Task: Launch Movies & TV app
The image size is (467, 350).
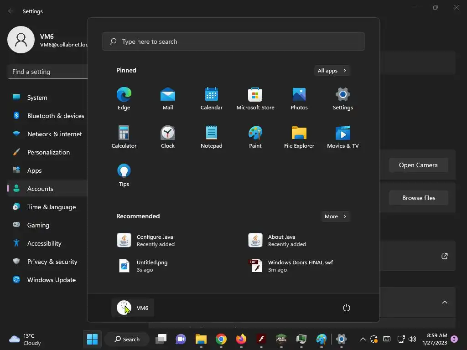Action: tap(343, 137)
